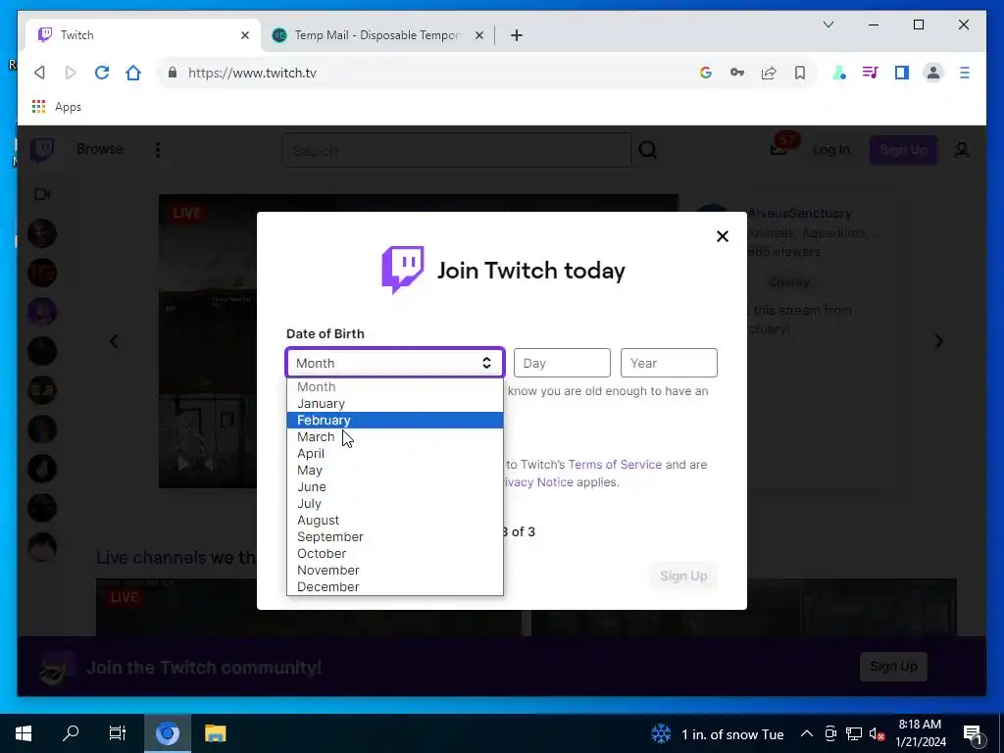Screen dimensions: 1004x753
Task: Click Sign Up in bottom banner
Action: (893, 667)
